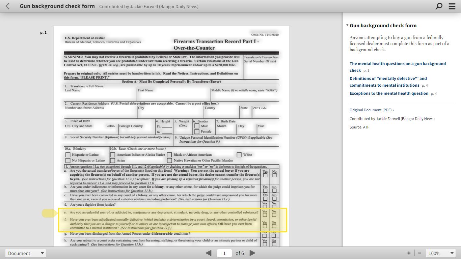The height and width of the screenshot is (259, 461).
Task: Collapse the Gun background check form section
Action: (x=347, y=26)
